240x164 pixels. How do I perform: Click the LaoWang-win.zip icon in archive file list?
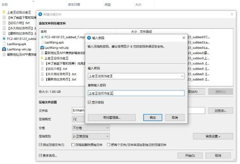42,48
